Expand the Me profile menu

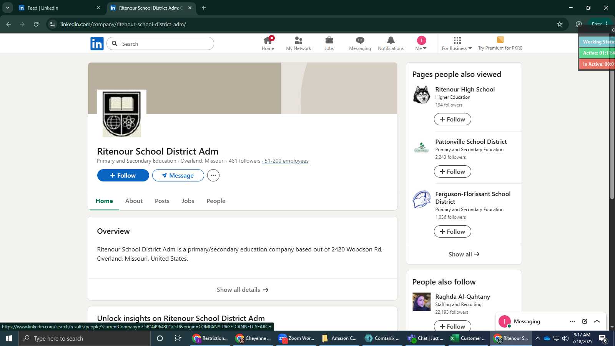[421, 43]
